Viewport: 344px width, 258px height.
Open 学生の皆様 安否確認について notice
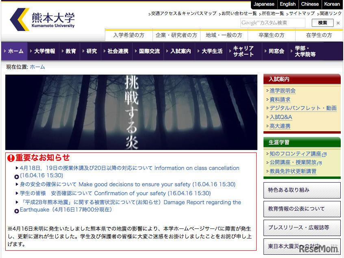pos(115,193)
